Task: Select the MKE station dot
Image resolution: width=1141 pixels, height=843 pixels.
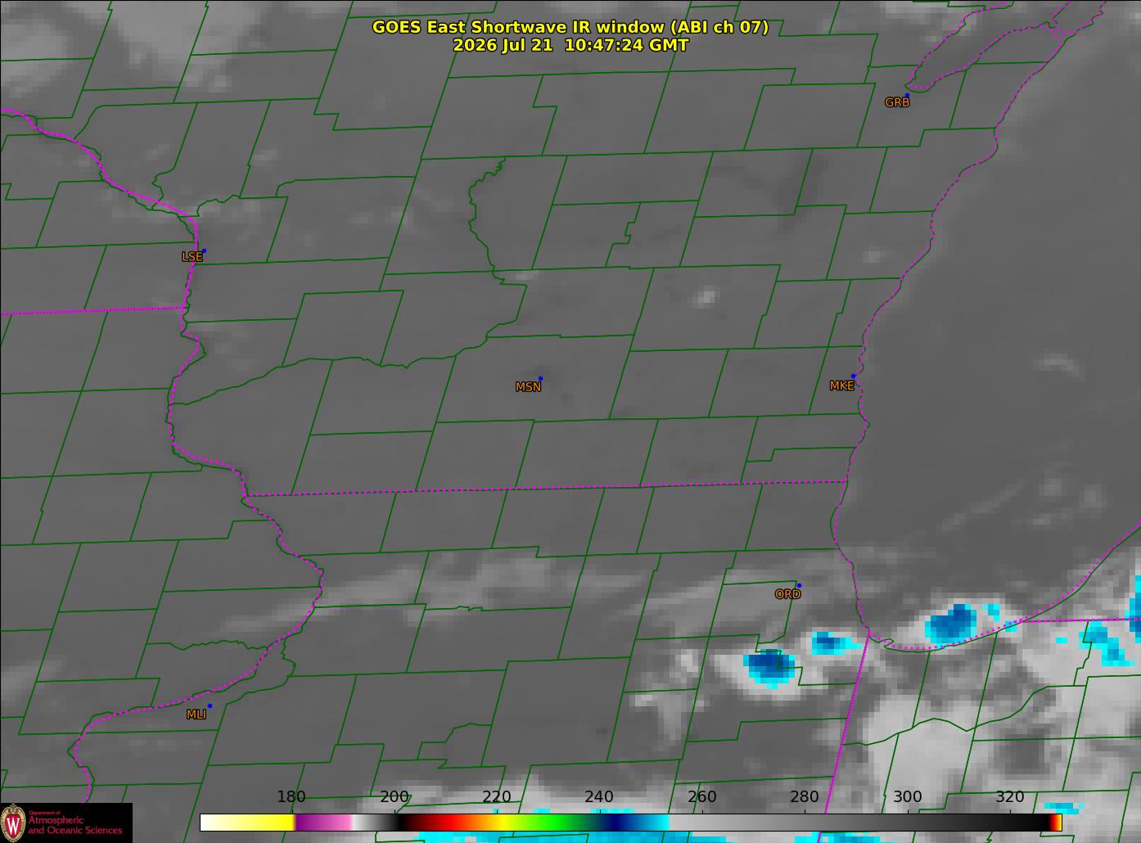Action: 853,376
